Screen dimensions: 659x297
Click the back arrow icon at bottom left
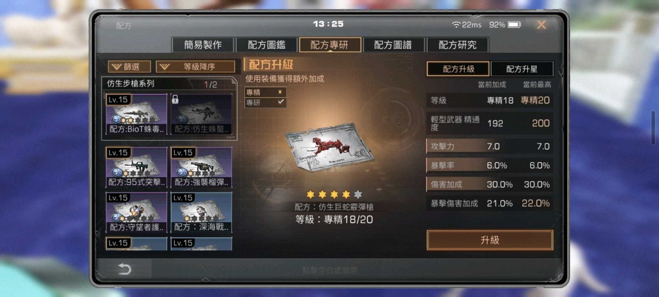[x=124, y=269]
